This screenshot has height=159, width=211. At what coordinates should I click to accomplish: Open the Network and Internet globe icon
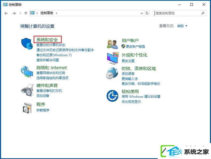27,72
